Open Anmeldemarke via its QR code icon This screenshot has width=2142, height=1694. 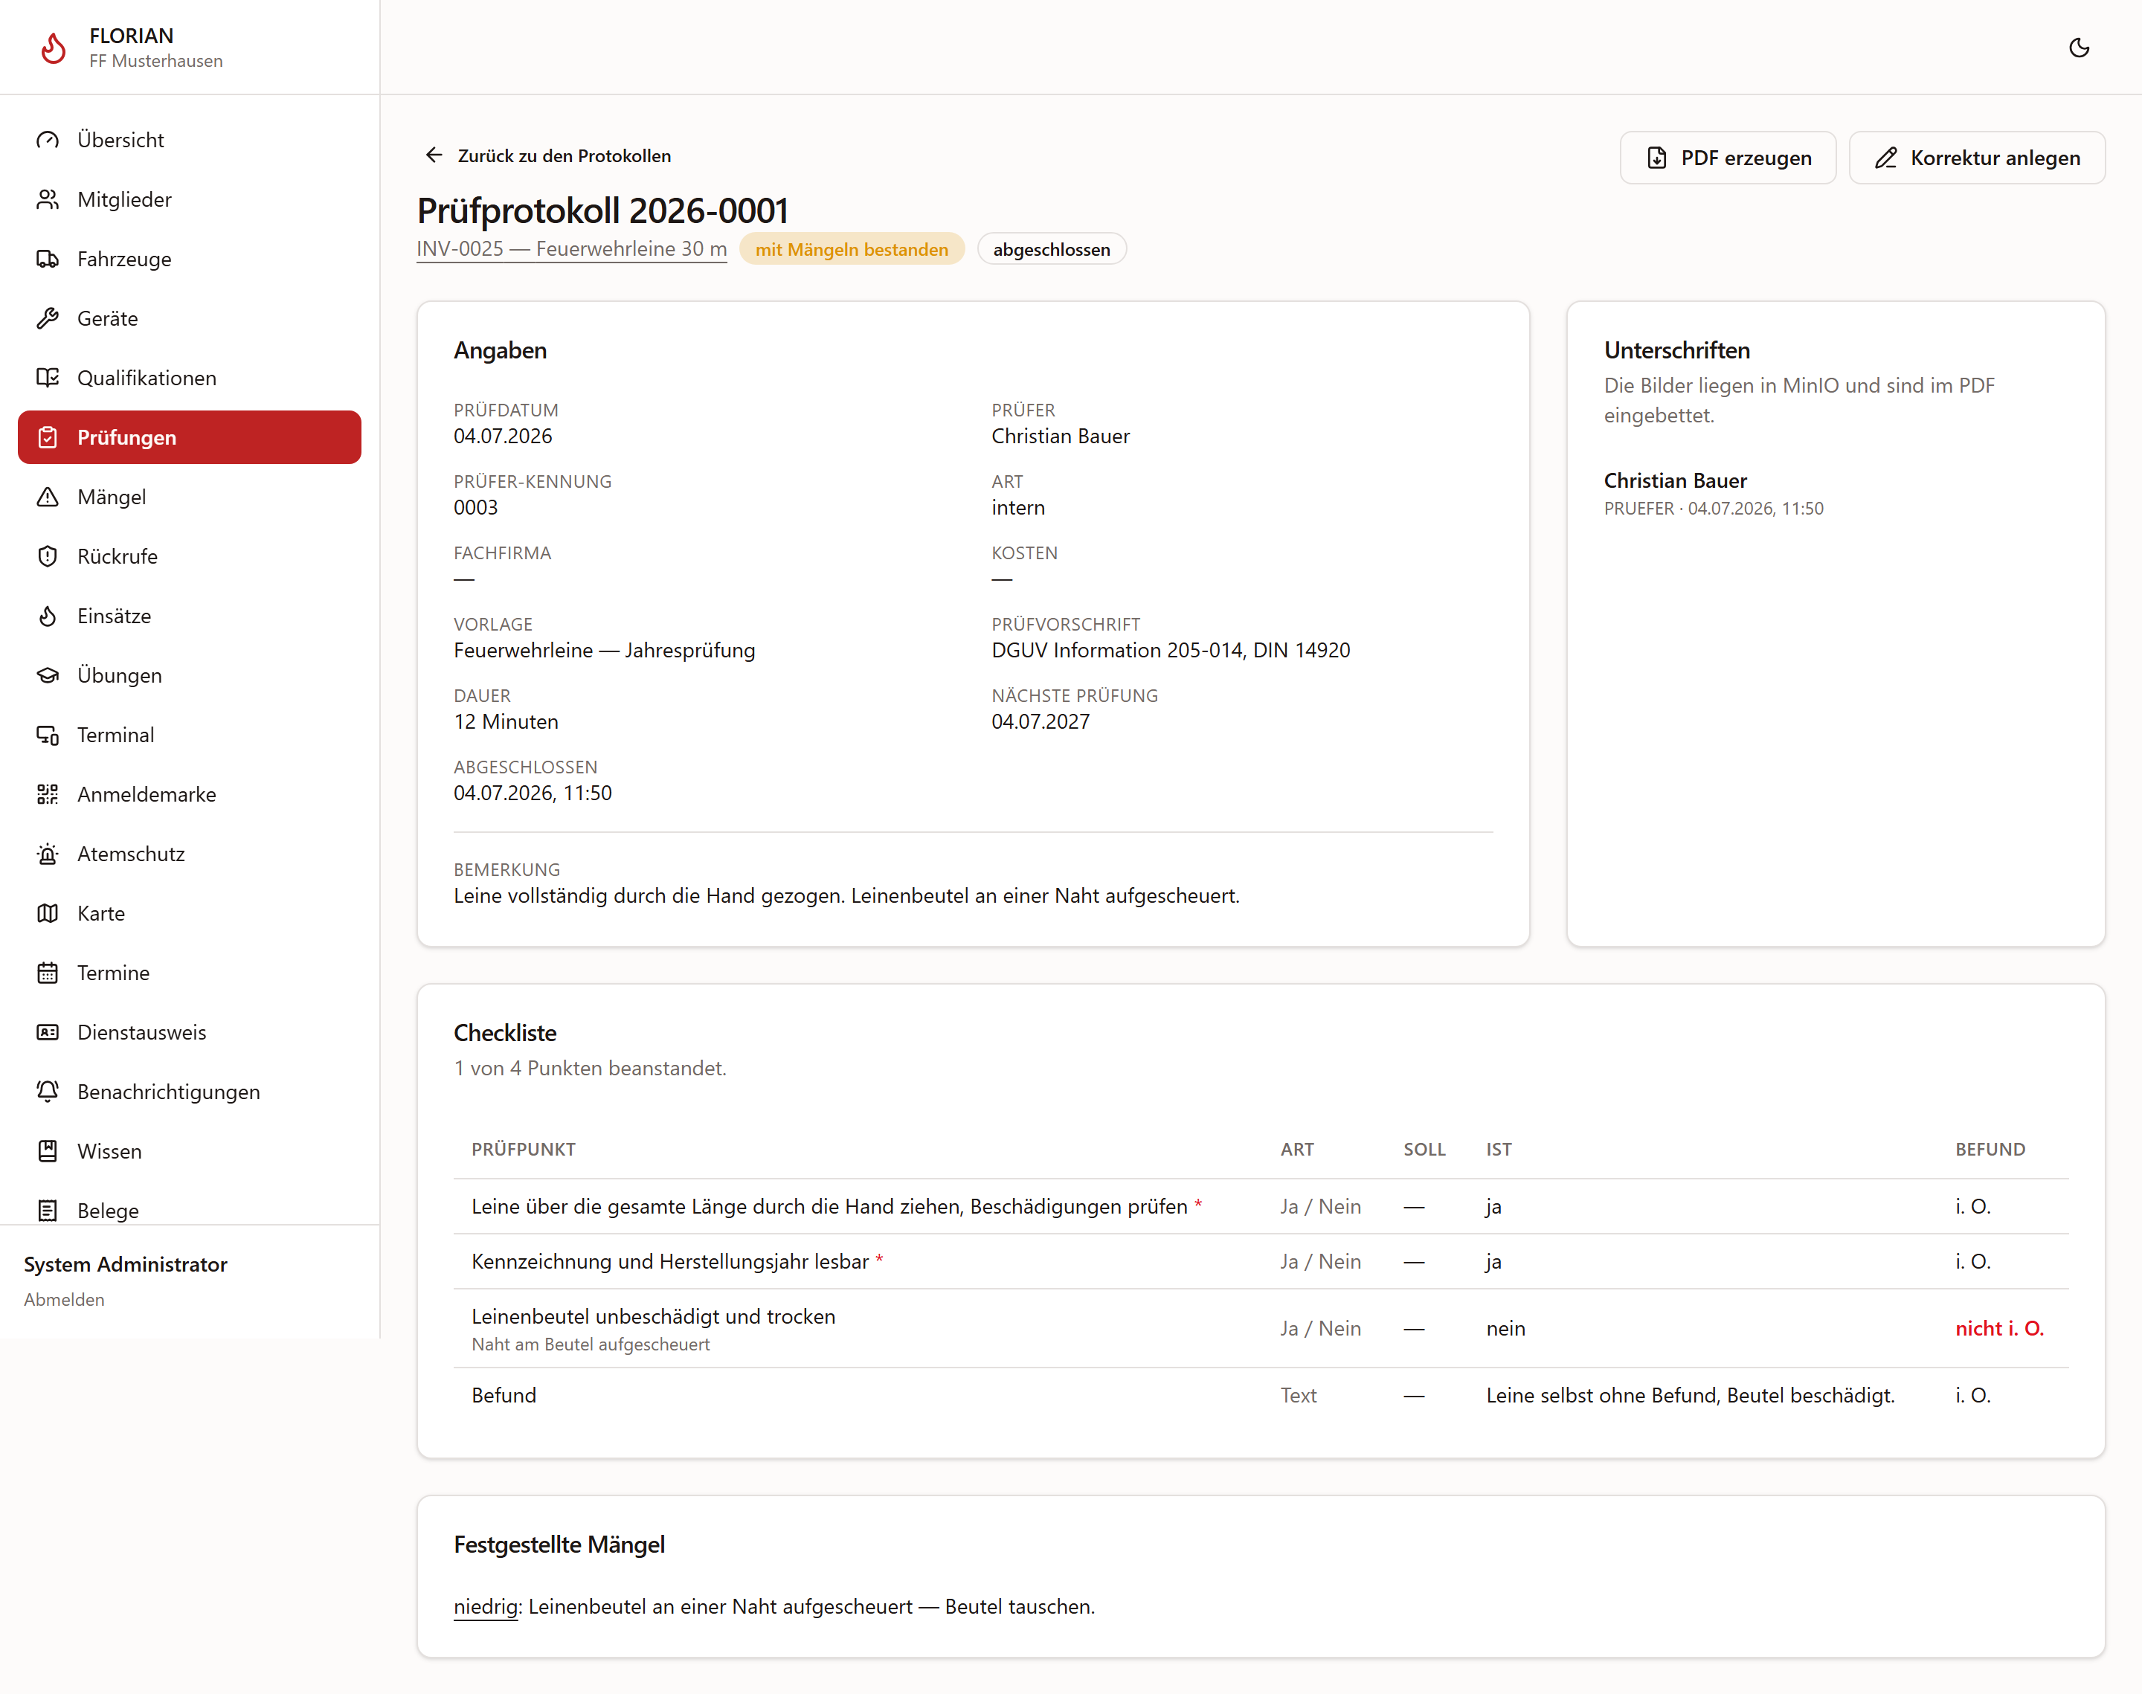48,794
